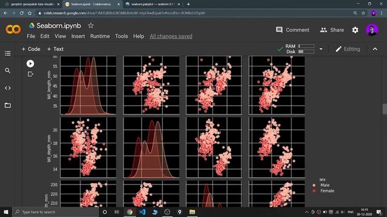Screen dimensions: 387x217
Task: Open Visual Studio Code from the taskbar
Action: click(142, 212)
